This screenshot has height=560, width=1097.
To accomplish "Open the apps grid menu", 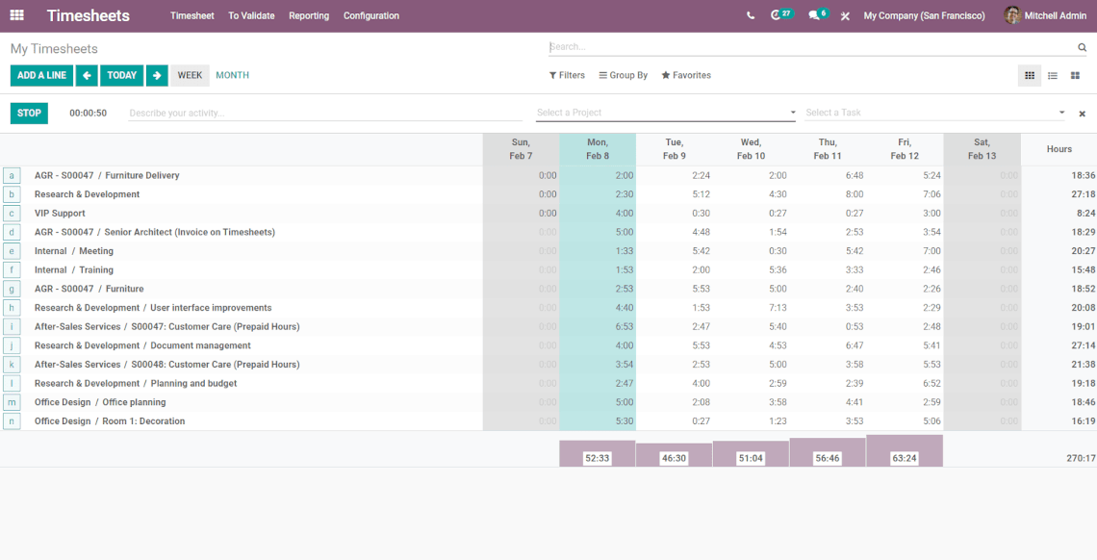I will coord(16,15).
